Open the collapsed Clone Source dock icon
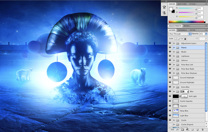This screenshot has width=208, height=132. point(164,13)
